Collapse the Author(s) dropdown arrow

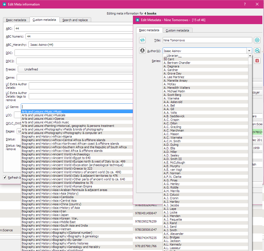click(x=249, y=51)
